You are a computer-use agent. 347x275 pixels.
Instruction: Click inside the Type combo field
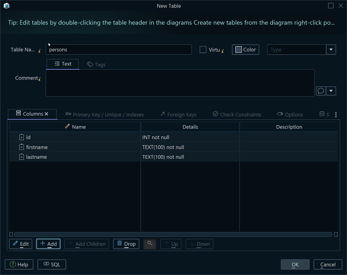(x=297, y=50)
